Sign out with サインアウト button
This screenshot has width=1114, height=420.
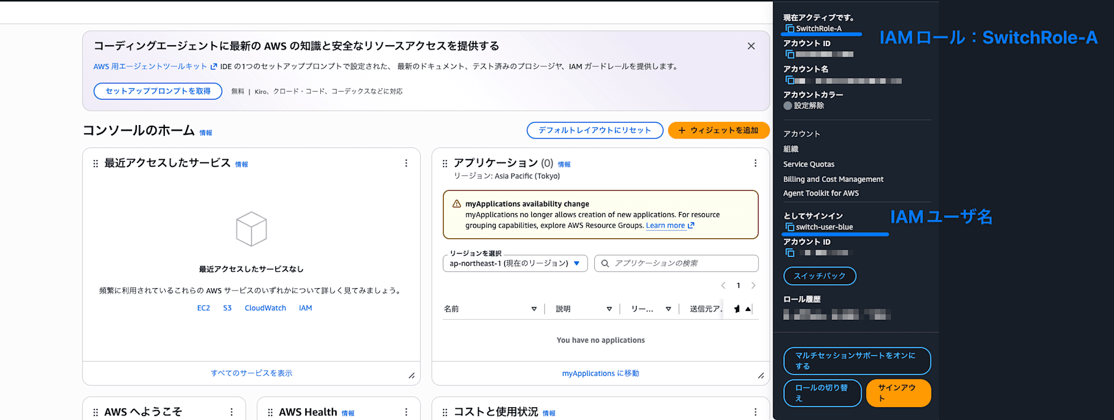[898, 393]
